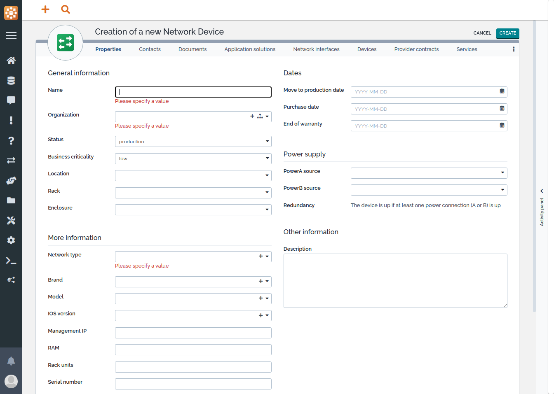Image resolution: width=554 pixels, height=394 pixels.
Task: Click the hierarchy icon in Organization field
Action: (260, 117)
